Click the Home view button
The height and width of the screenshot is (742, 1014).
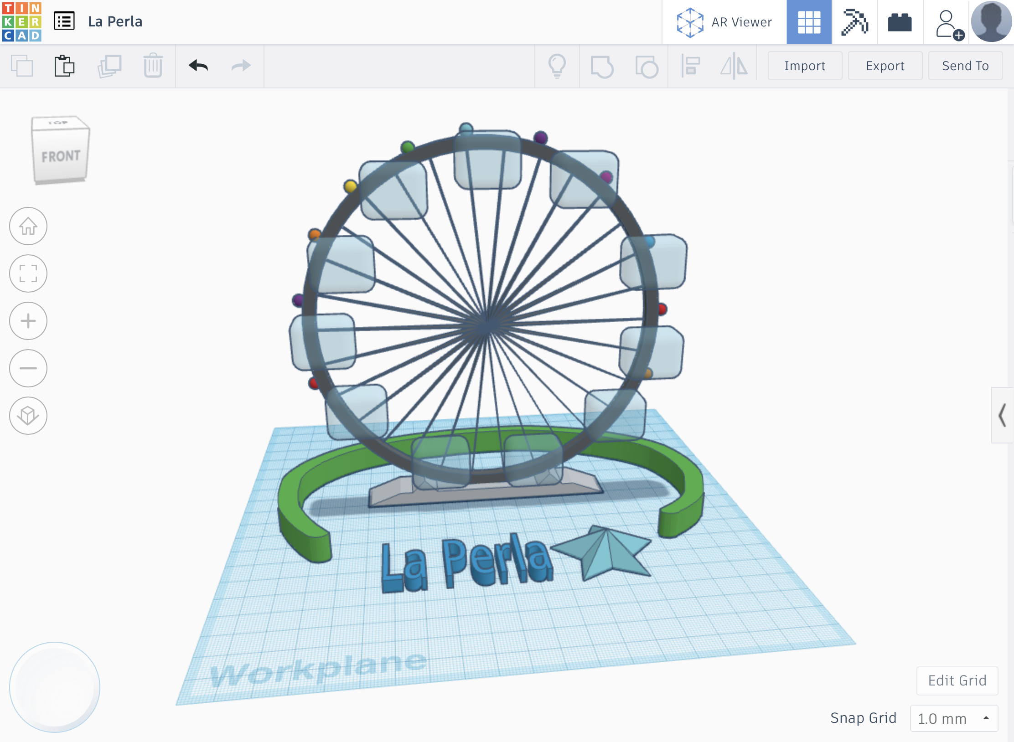click(x=28, y=226)
